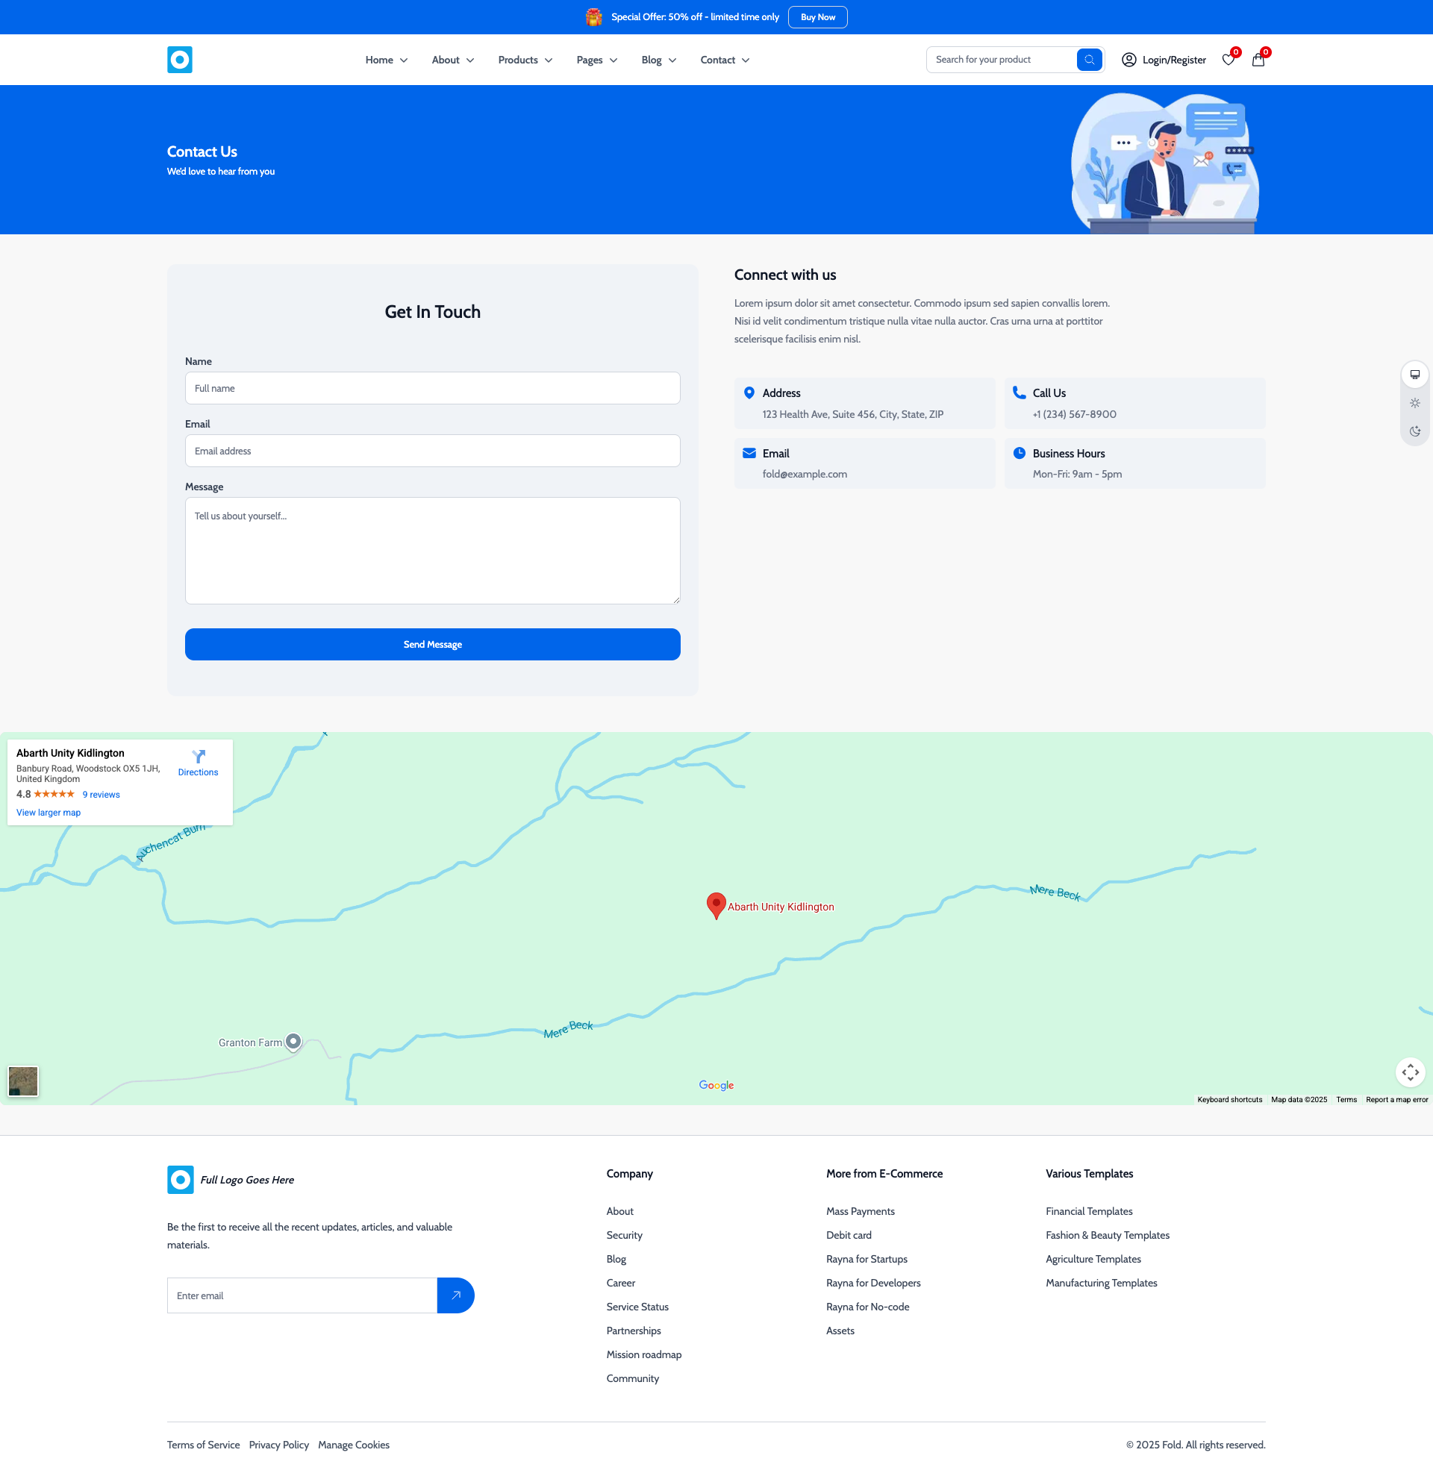Screen dimensions: 1433x1482
Task: Switch to system theme mode
Action: coord(1415,375)
